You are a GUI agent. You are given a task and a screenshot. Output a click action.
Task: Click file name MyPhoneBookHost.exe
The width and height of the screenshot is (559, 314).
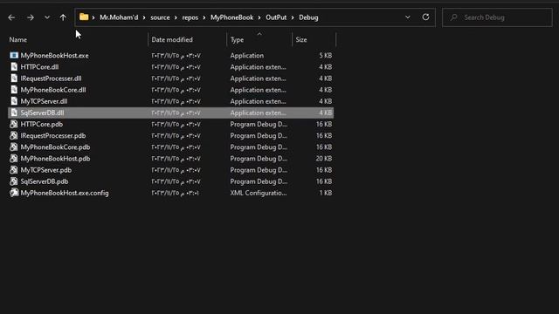pos(54,56)
